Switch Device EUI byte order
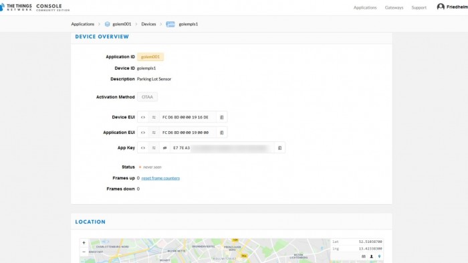 154,117
